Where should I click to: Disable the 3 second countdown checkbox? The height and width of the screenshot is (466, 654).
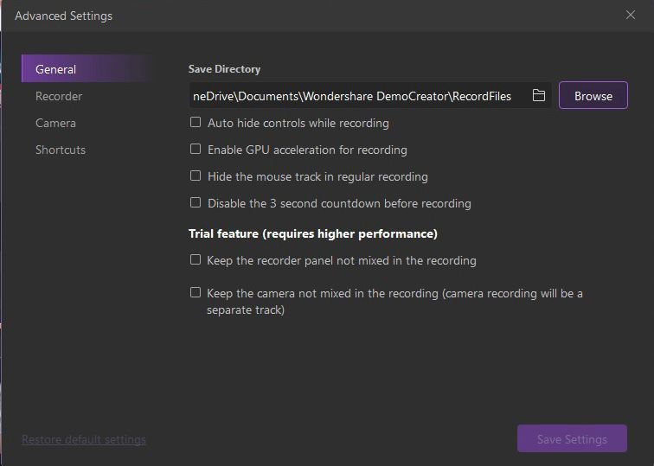196,203
